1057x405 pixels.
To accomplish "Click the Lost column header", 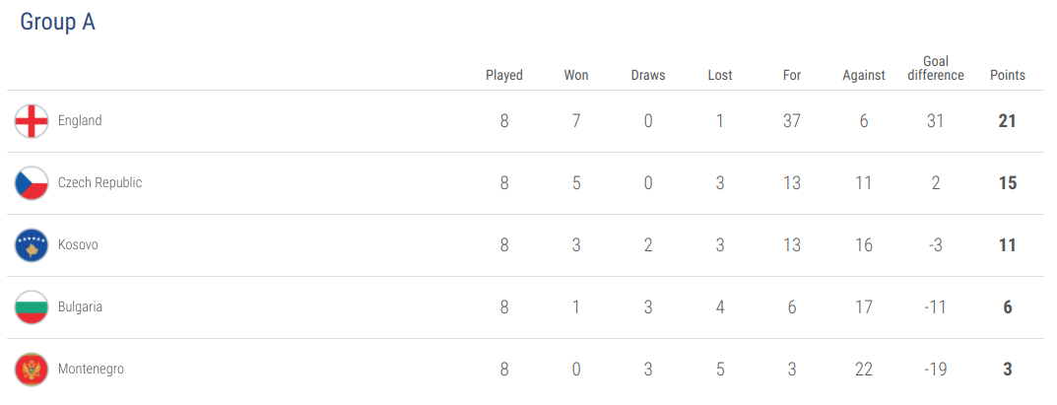I will coord(720,75).
